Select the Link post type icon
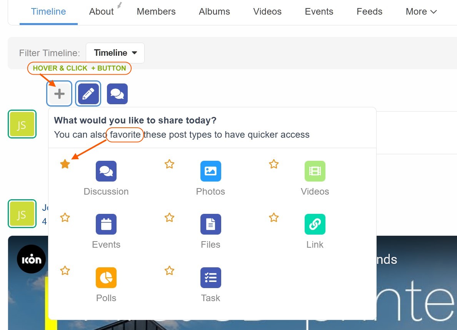The image size is (457, 330). (315, 224)
